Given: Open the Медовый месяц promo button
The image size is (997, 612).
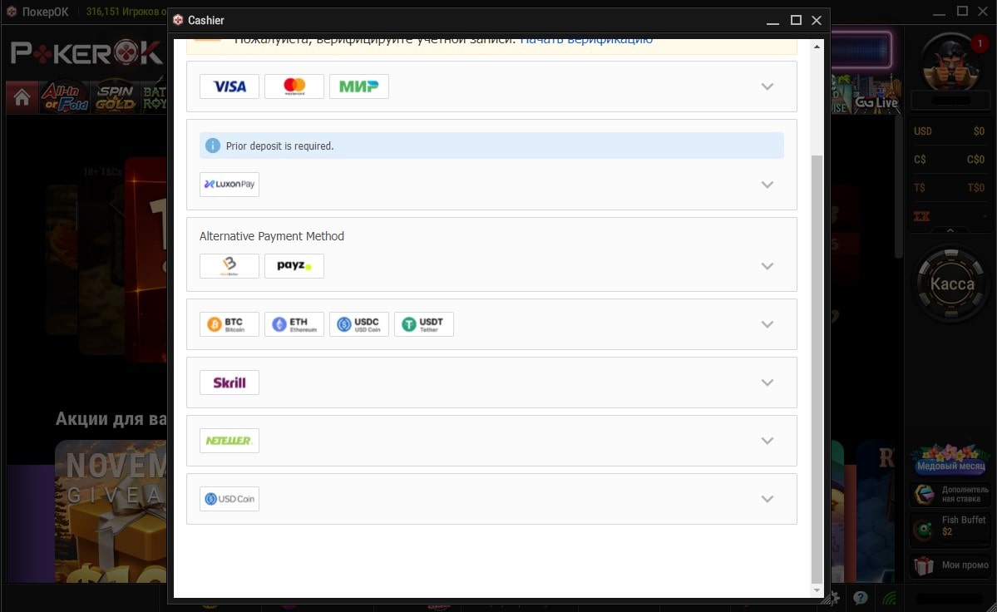Looking at the screenshot, I should 951,460.
